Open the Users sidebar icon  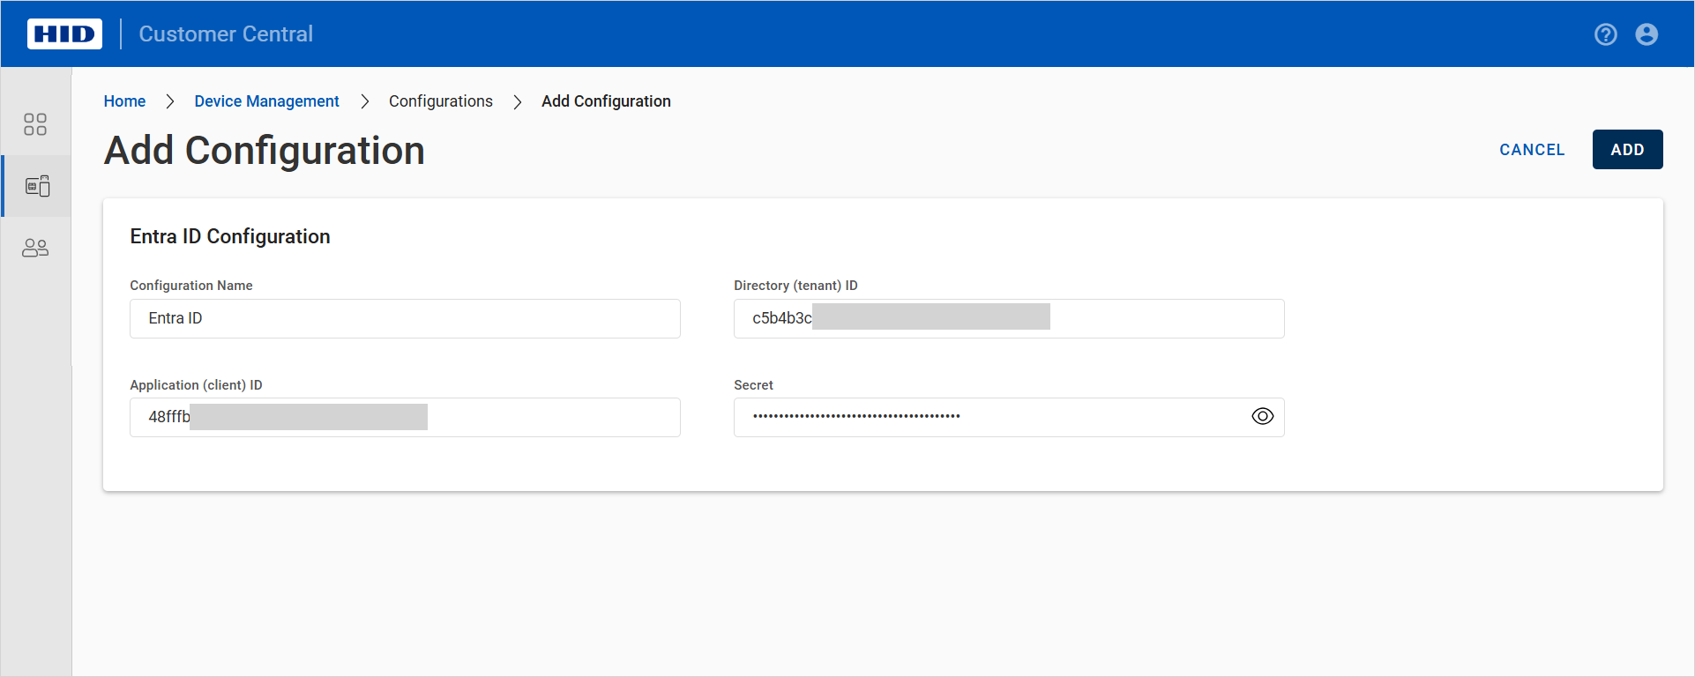click(35, 248)
